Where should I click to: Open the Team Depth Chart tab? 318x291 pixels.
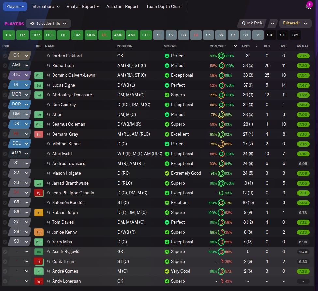pyautogui.click(x=164, y=7)
